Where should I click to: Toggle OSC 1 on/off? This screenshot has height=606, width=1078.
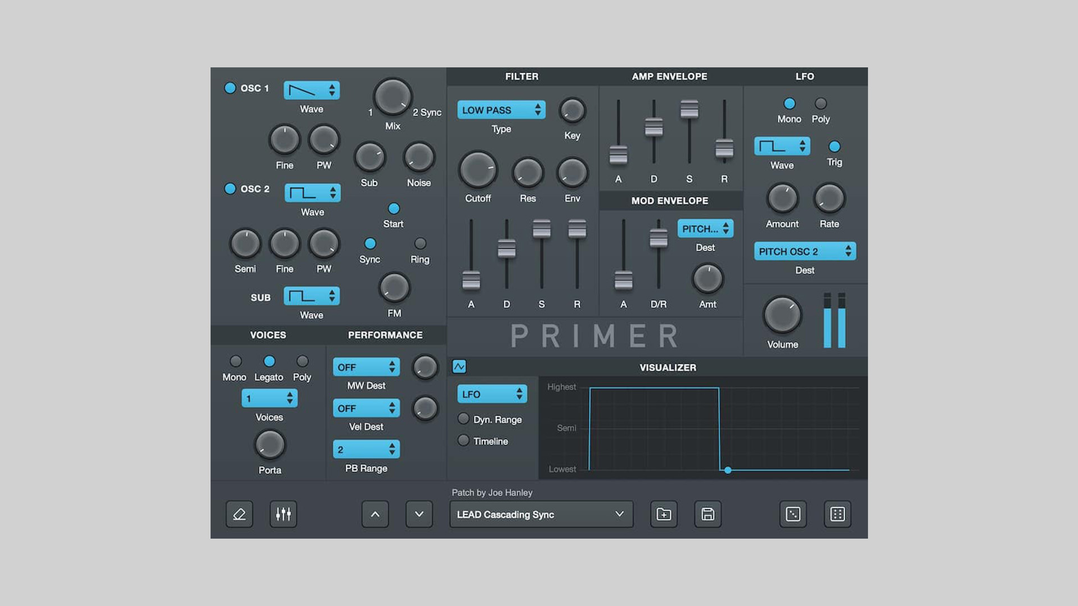tap(230, 88)
